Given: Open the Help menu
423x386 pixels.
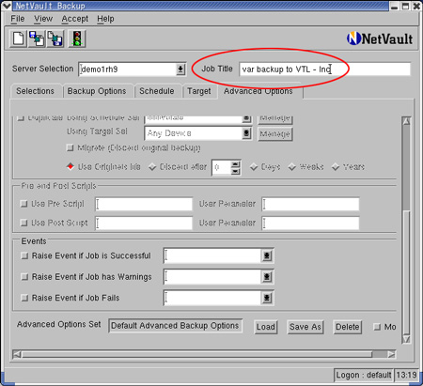Looking at the screenshot, I should (x=105, y=19).
